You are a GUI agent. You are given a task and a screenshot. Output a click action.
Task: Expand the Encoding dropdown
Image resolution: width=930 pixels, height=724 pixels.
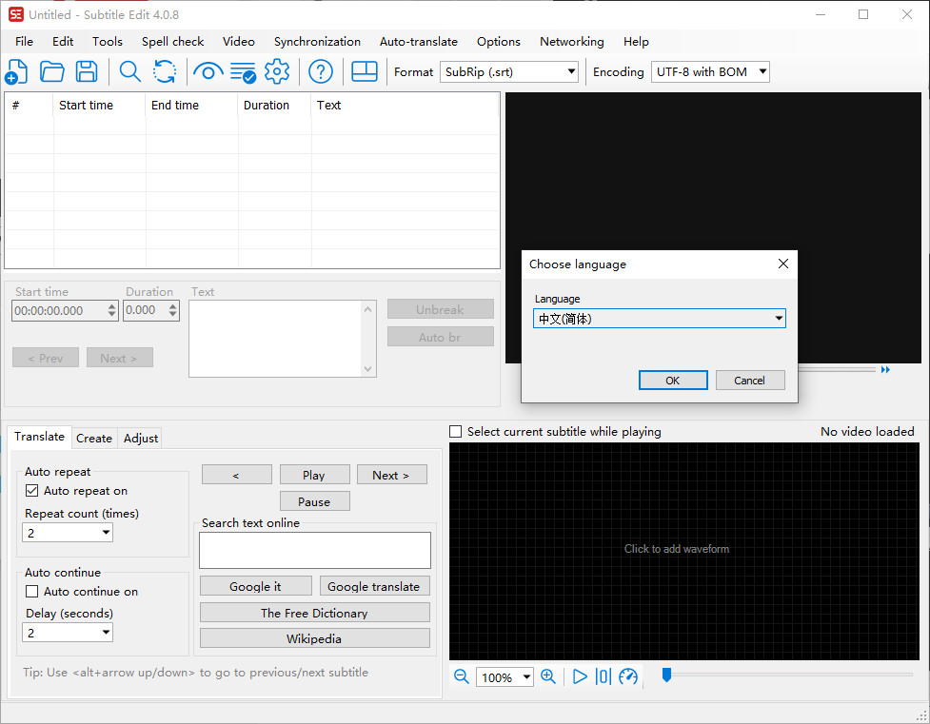762,72
